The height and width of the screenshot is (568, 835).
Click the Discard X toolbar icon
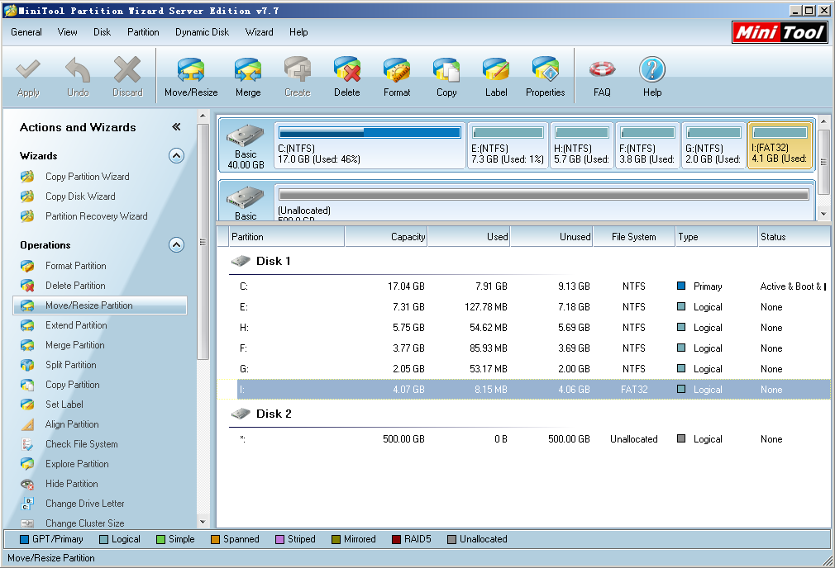pos(127,70)
